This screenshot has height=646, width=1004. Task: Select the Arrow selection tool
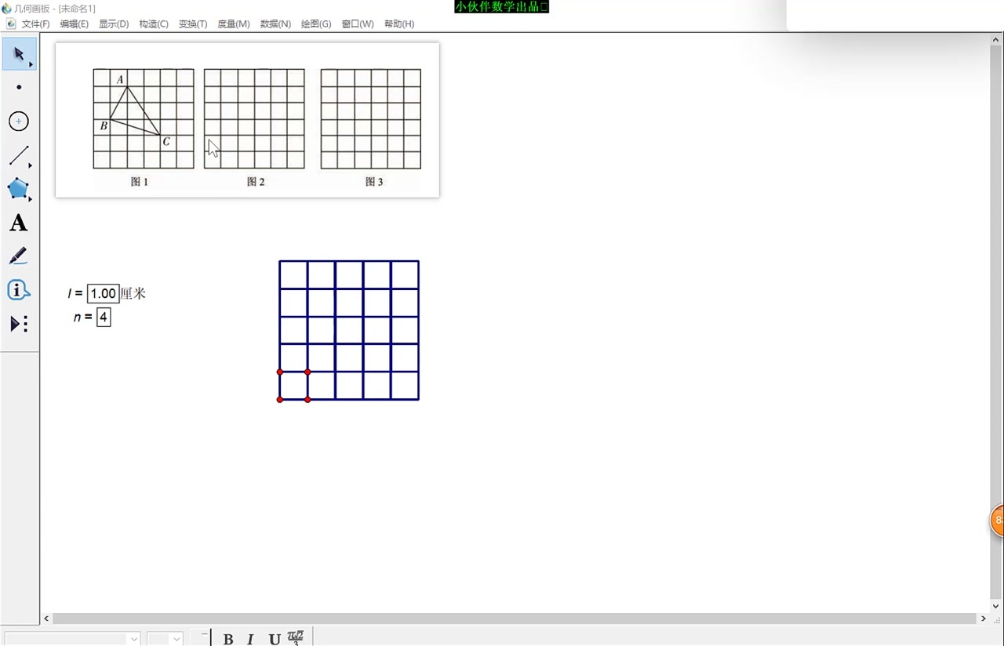[x=19, y=54]
